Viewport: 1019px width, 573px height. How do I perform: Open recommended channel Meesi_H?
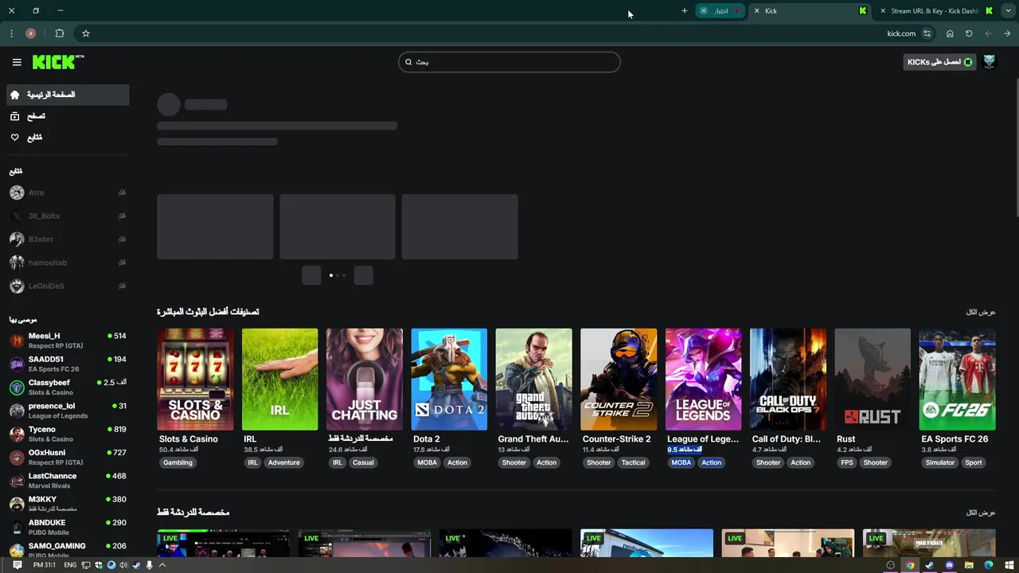(x=67, y=341)
